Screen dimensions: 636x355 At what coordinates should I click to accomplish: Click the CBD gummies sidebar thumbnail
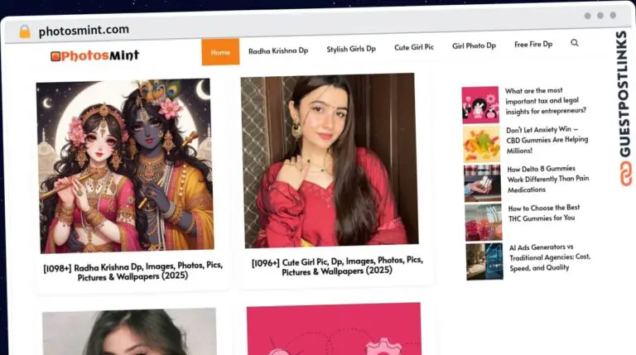(481, 144)
